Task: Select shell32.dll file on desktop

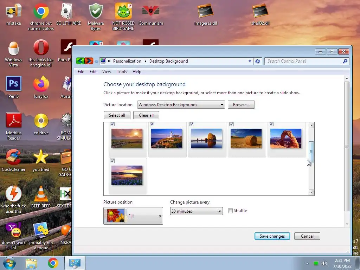Action: click(x=261, y=14)
